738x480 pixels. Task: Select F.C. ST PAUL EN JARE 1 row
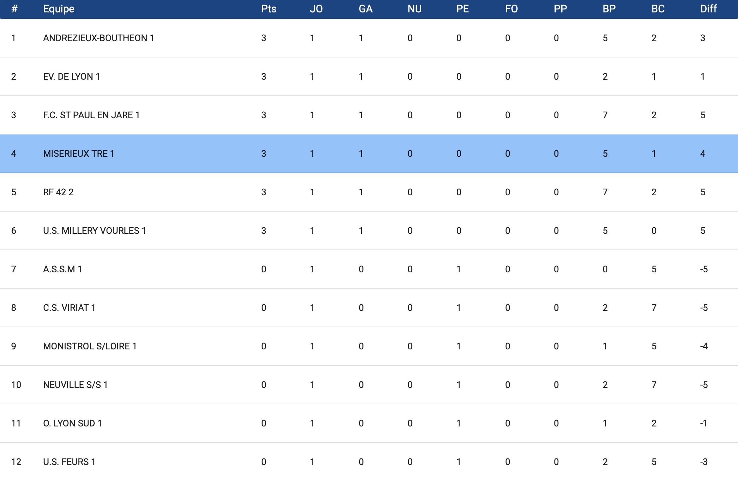tap(369, 115)
